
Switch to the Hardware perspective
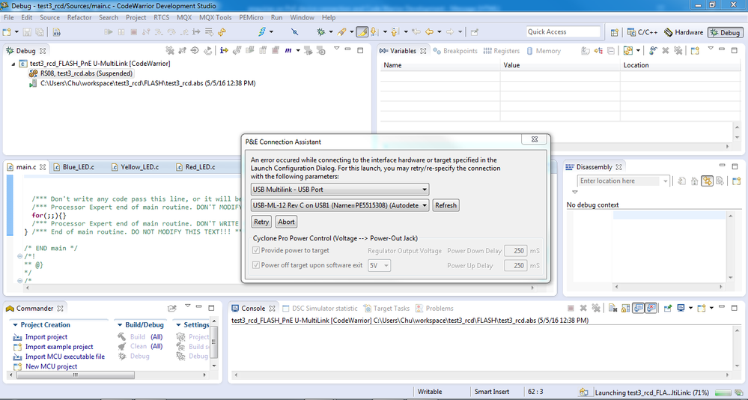[684, 32]
